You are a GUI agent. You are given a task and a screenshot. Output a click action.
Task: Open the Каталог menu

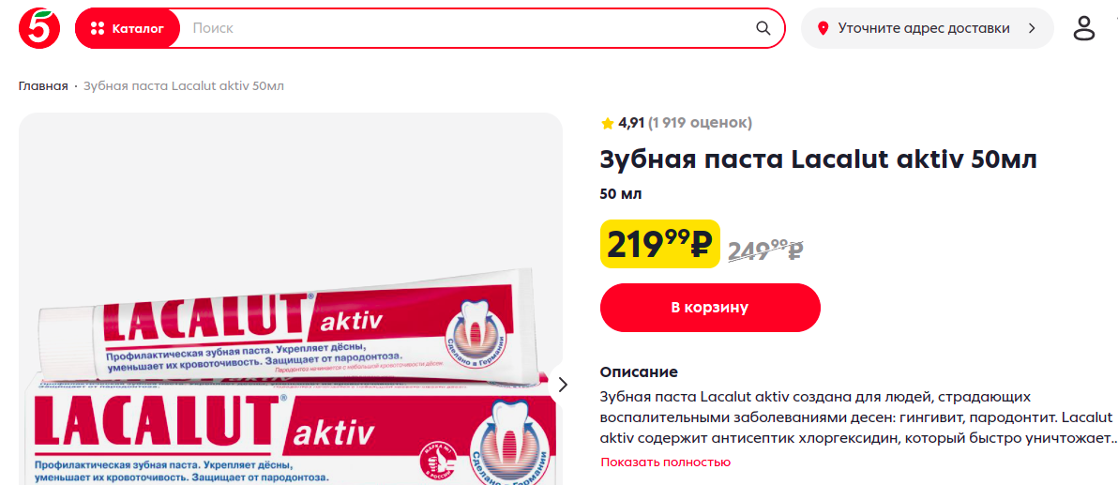click(x=128, y=28)
